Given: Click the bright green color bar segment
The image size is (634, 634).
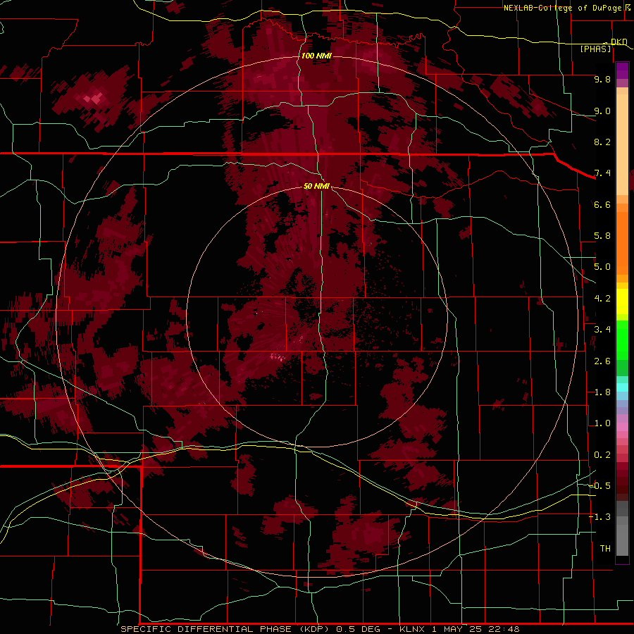Looking at the screenshot, I should click(622, 340).
